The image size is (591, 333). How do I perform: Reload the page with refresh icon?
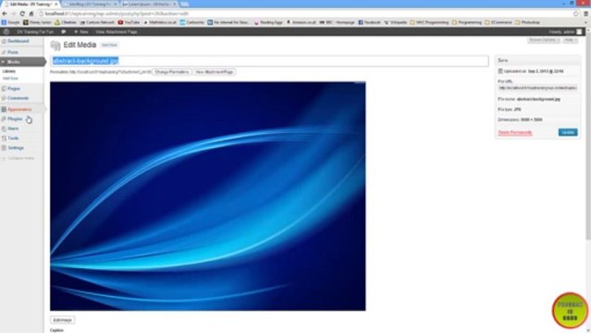tap(22, 14)
